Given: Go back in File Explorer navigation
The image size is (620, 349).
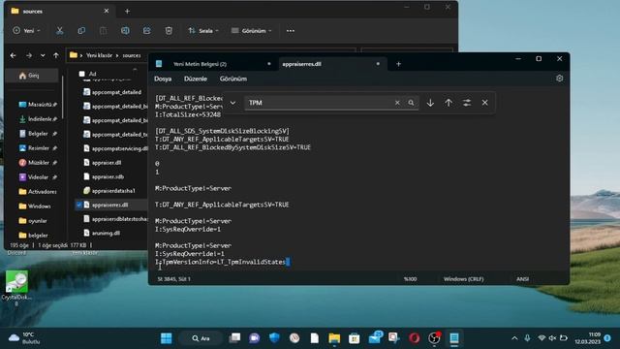Looking at the screenshot, I should [x=13, y=55].
